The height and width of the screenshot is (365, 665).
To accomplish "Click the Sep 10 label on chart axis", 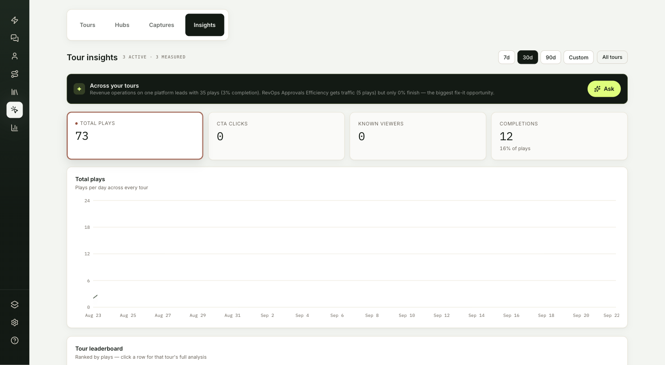I will pyautogui.click(x=407, y=316).
